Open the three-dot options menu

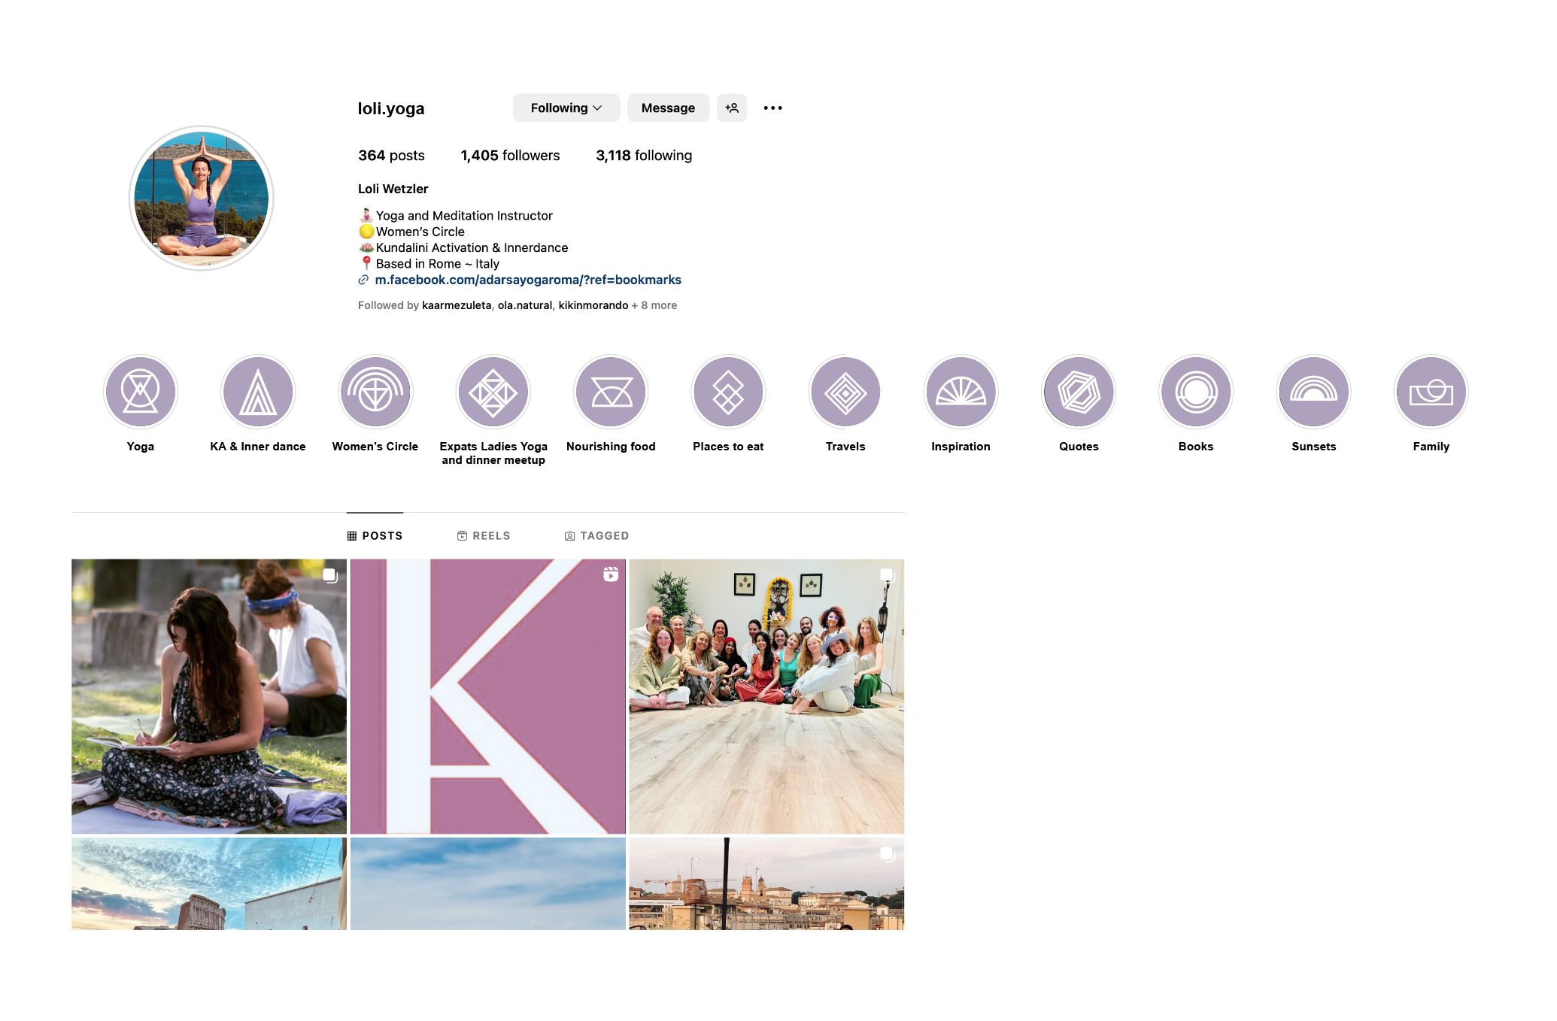(x=772, y=108)
